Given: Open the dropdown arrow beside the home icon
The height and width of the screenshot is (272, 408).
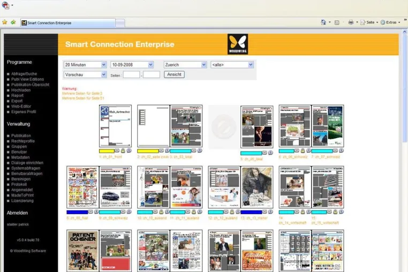Looking at the screenshot, I should (330, 22).
